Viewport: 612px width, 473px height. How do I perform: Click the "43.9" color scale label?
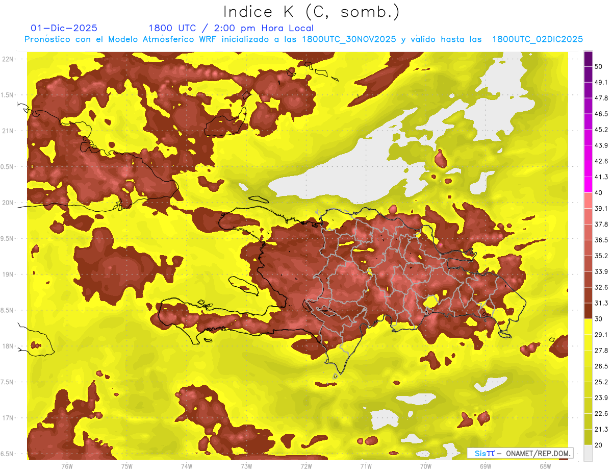[x=601, y=145]
